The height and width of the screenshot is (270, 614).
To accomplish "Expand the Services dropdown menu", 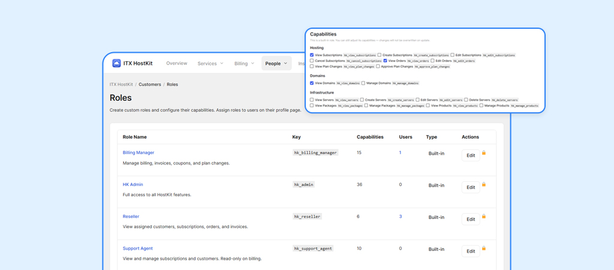I will click(210, 63).
